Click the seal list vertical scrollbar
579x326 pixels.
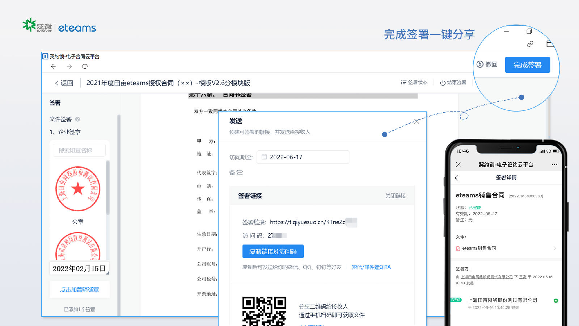click(x=107, y=188)
